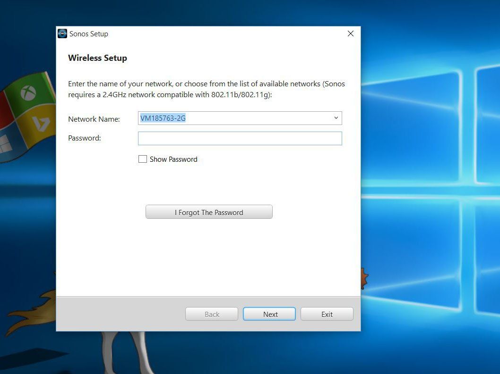
Task: Focus the Password input field
Action: (240, 139)
